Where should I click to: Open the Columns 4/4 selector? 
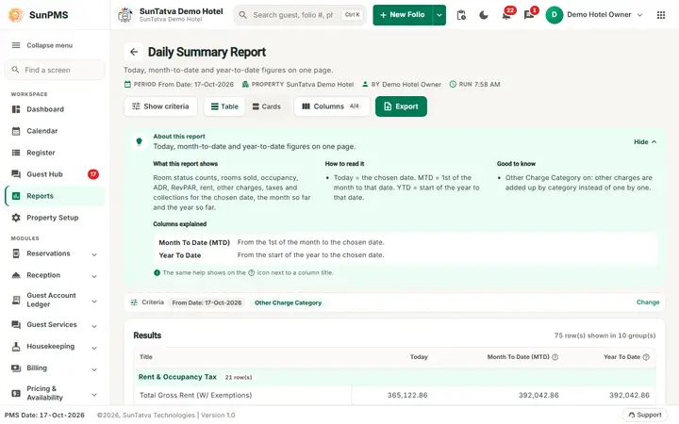coord(332,106)
